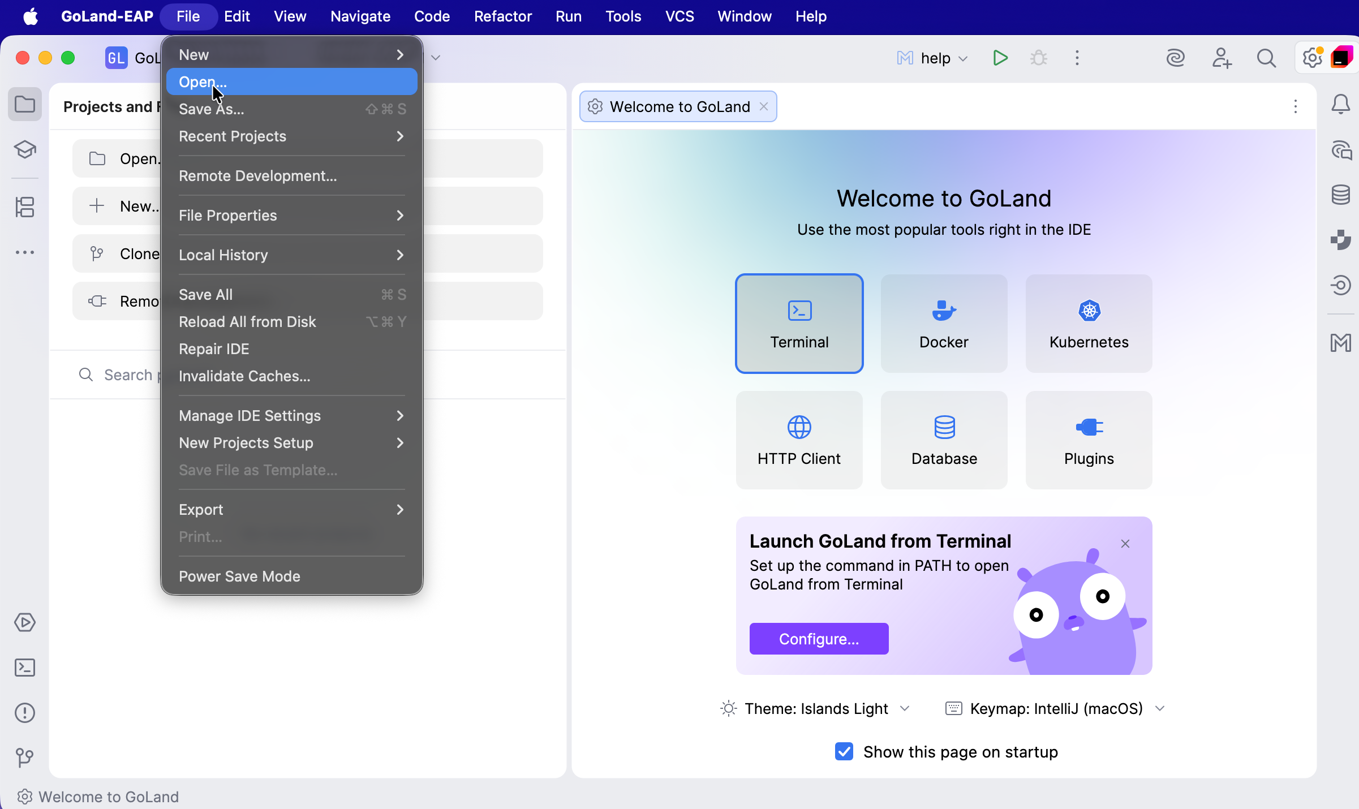Select Repair IDE from the File menu
The width and height of the screenshot is (1359, 809).
pos(214,349)
